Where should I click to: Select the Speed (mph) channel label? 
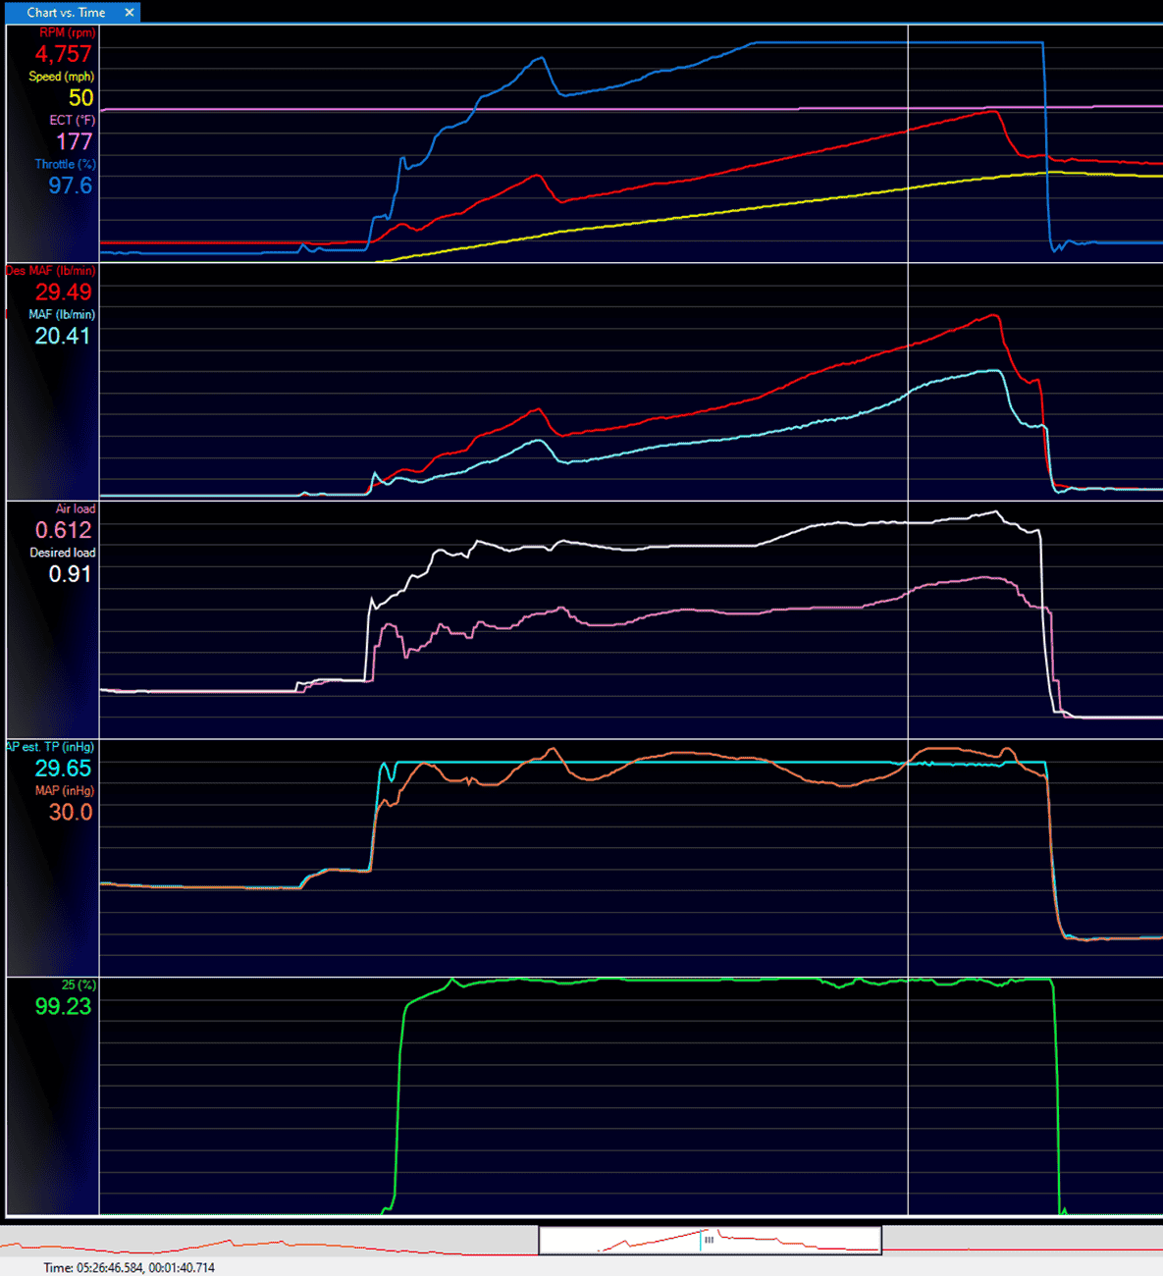coord(61,77)
